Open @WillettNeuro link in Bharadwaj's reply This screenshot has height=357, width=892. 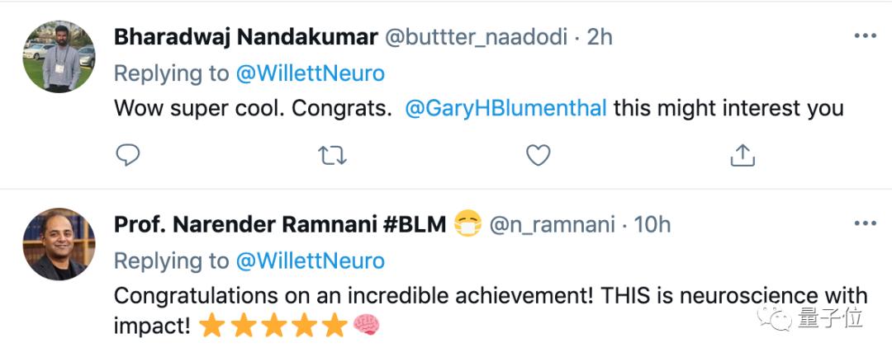pyautogui.click(x=310, y=73)
